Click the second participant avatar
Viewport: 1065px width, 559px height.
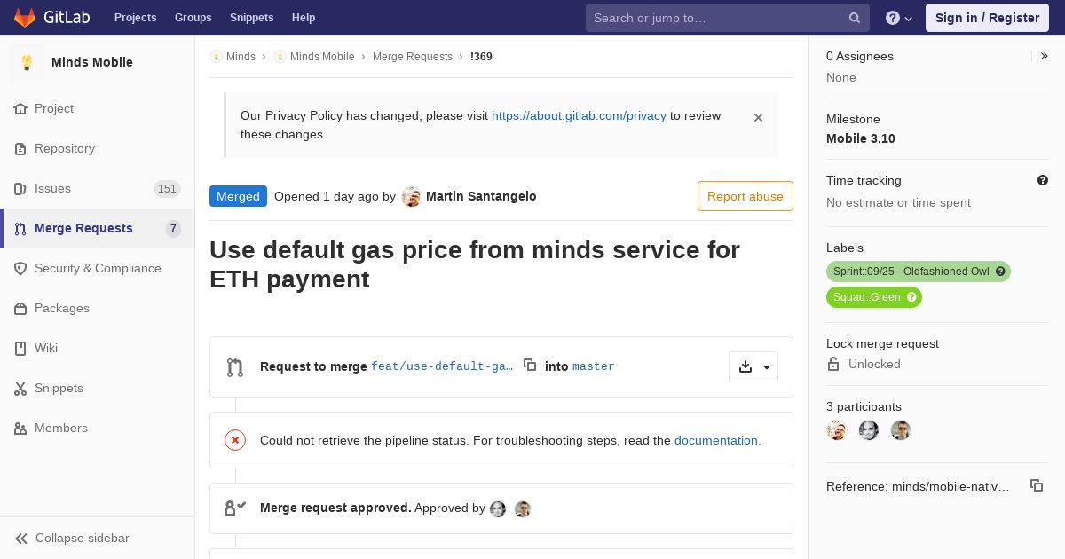click(869, 430)
